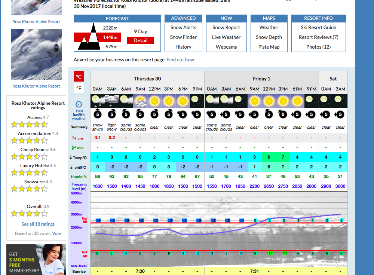Screen dimensions: 374x275
Task: Click Friday 3PM wind speed 0 icon
Action: point(283,114)
